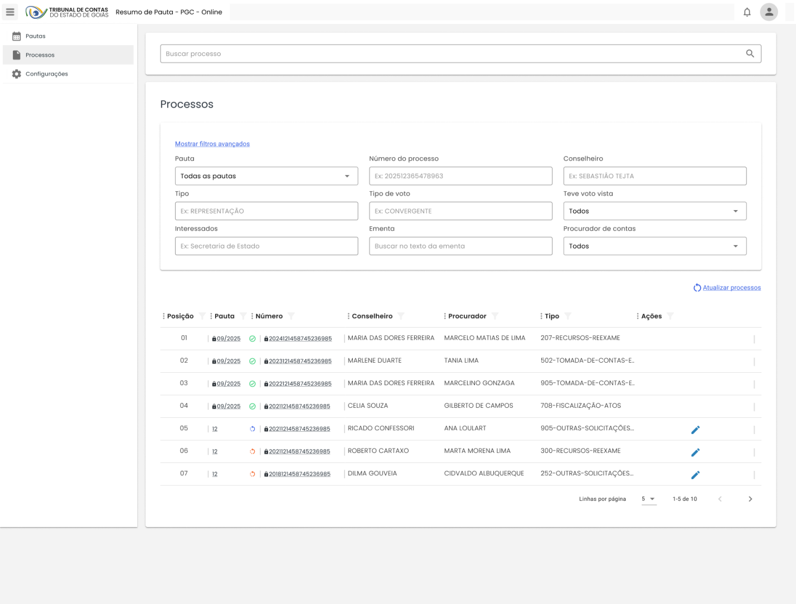Viewport: 796px width, 604px height.
Task: Change rows-per-page selector showing 5
Action: (x=648, y=499)
